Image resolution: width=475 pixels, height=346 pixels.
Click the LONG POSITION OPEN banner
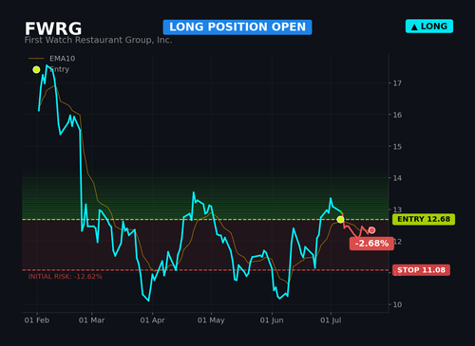(x=237, y=27)
